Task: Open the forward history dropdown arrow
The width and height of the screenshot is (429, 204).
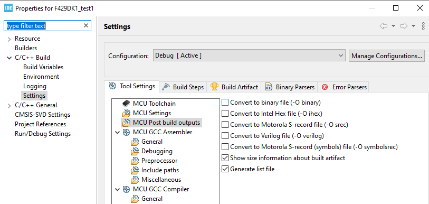Action: point(413,26)
